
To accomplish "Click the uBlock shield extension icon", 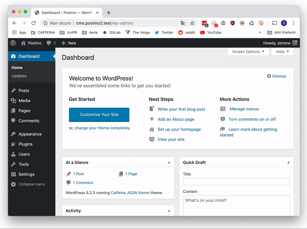I will coord(233,23).
